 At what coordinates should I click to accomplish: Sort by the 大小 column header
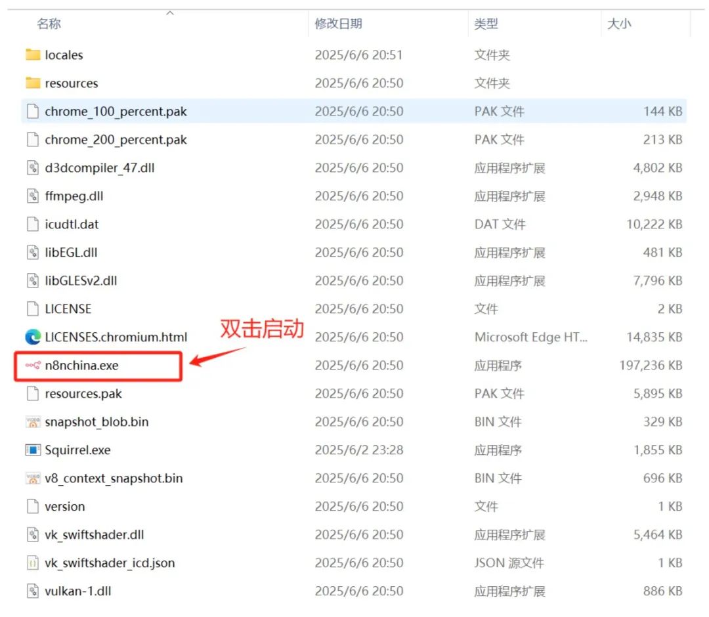619,24
